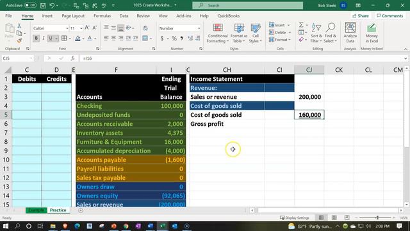Viewport: 410px width, 231px height.
Task: Collapse the ribbon chevron
Action: 406,49
